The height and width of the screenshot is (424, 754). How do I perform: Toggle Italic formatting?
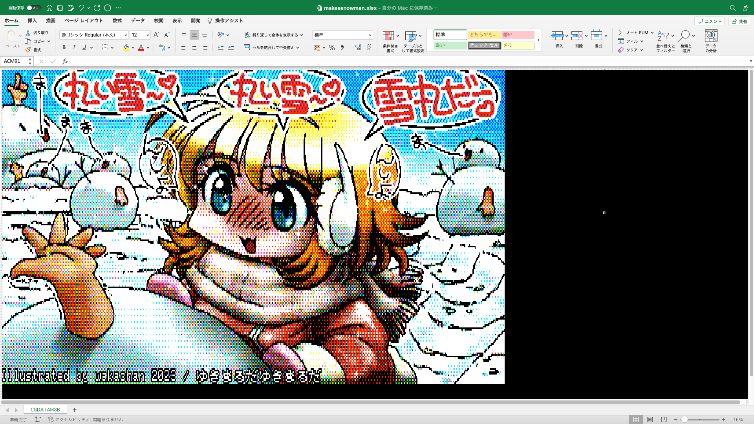(x=74, y=48)
